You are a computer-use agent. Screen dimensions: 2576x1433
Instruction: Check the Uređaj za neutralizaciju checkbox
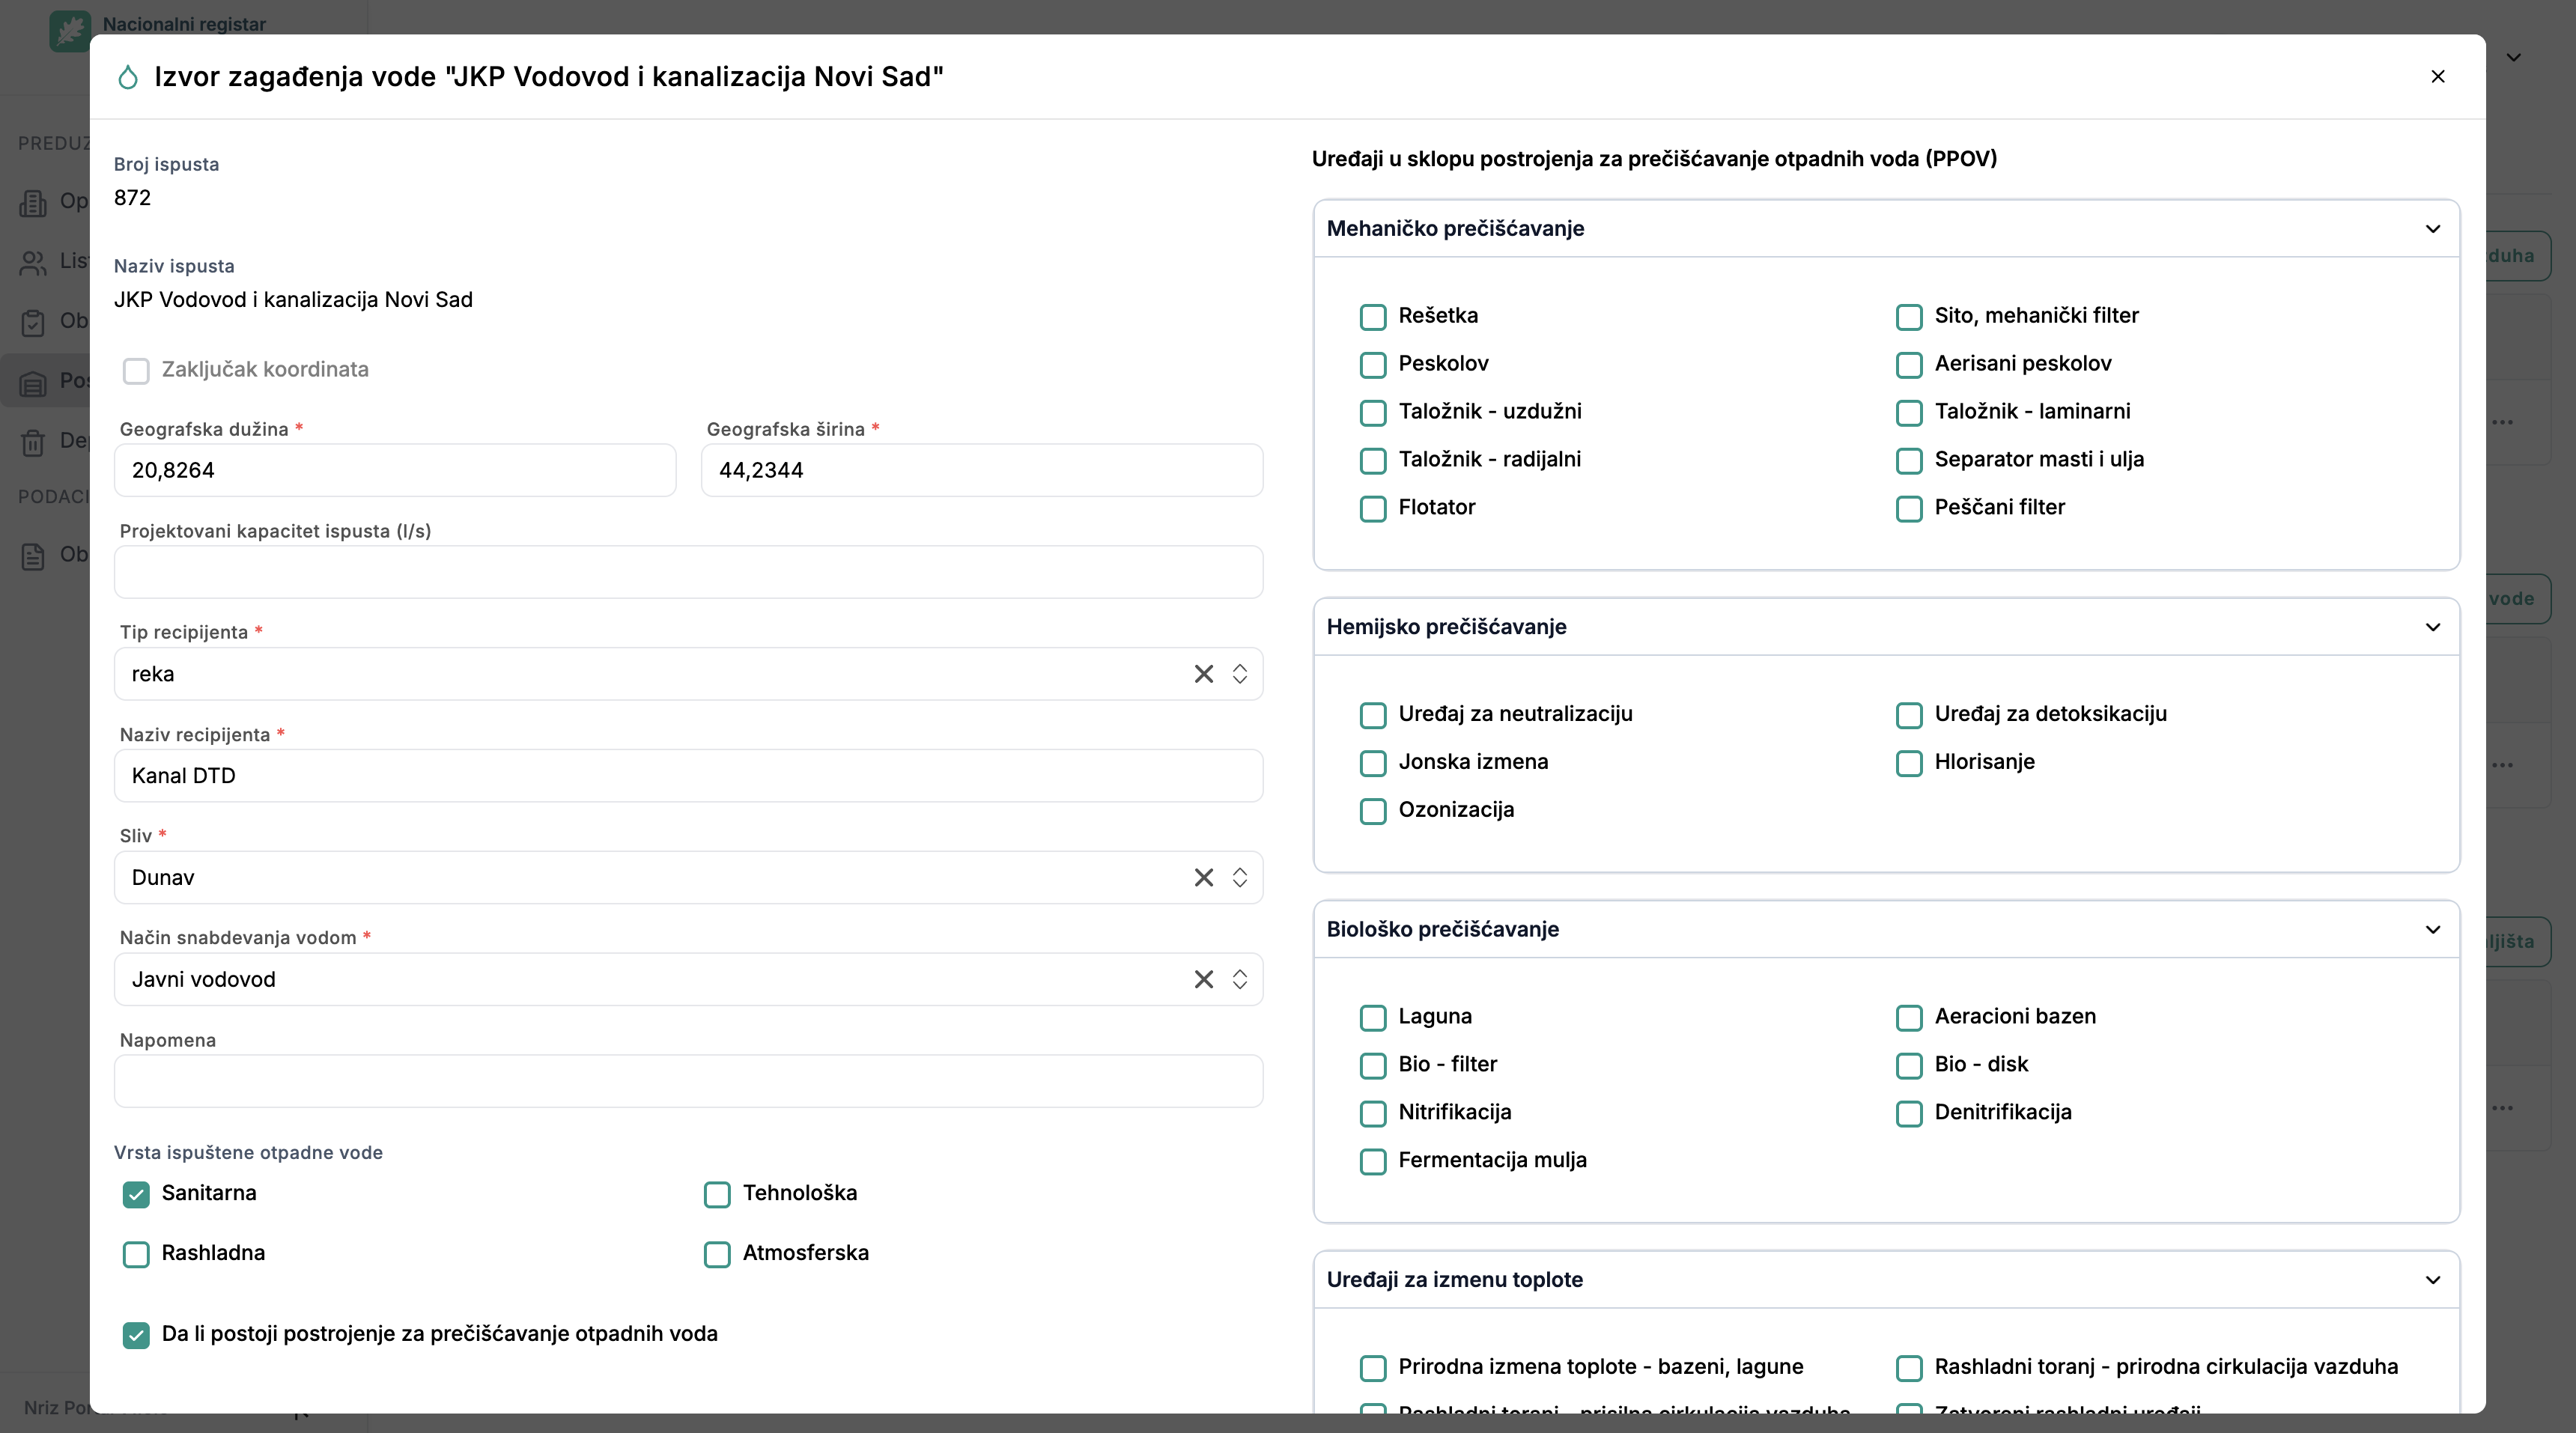(1373, 715)
